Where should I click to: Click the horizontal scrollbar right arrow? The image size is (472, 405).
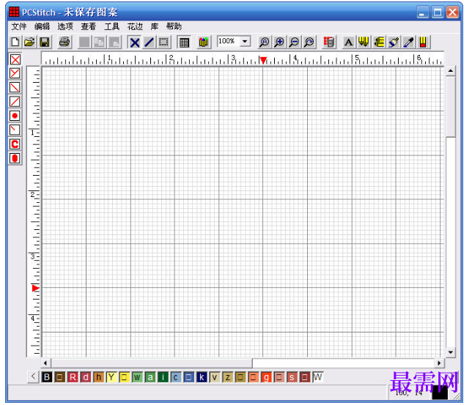[x=439, y=363]
